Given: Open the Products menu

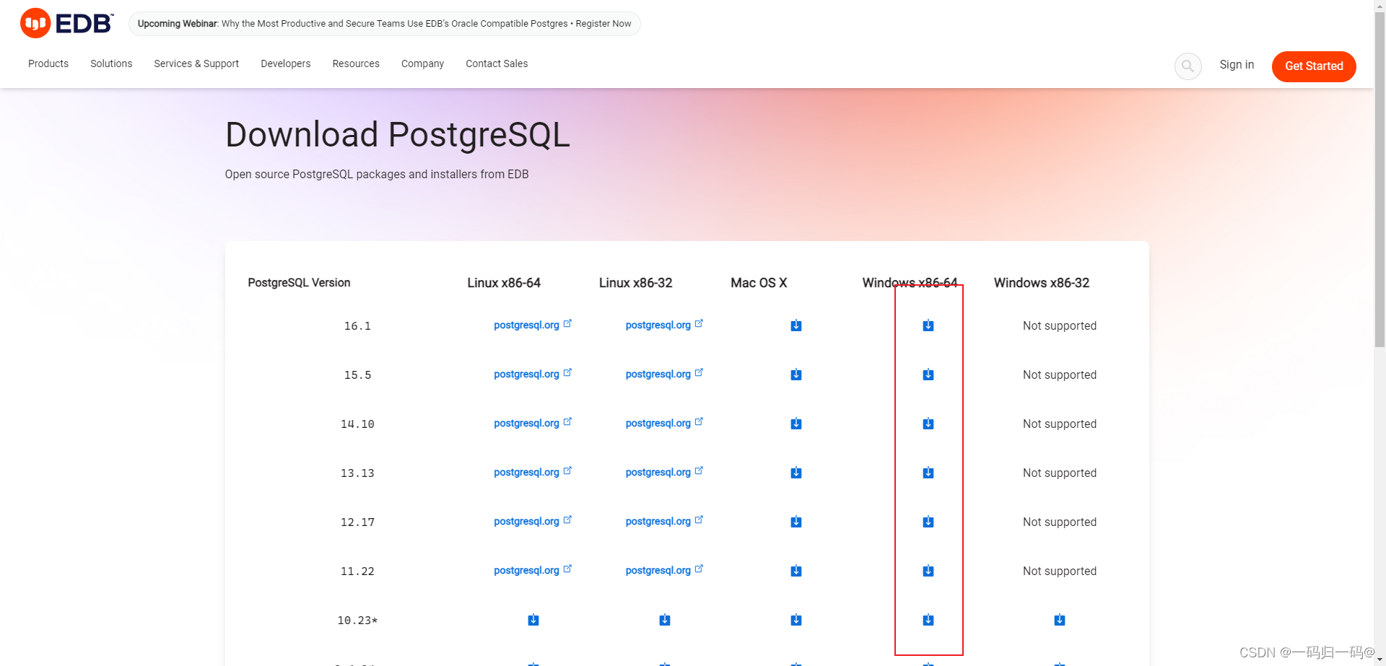Looking at the screenshot, I should [x=48, y=63].
